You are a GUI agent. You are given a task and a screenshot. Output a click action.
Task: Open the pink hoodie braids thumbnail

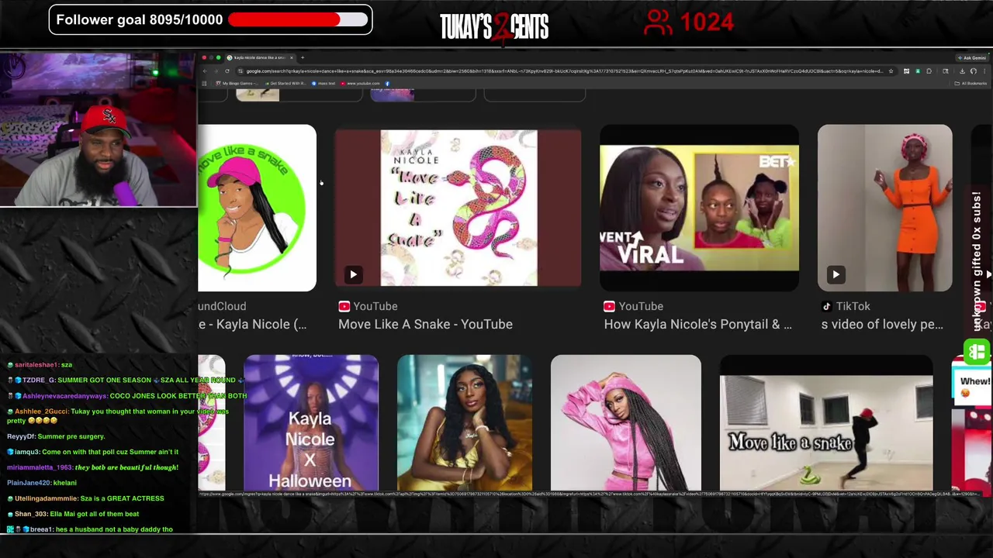(626, 423)
